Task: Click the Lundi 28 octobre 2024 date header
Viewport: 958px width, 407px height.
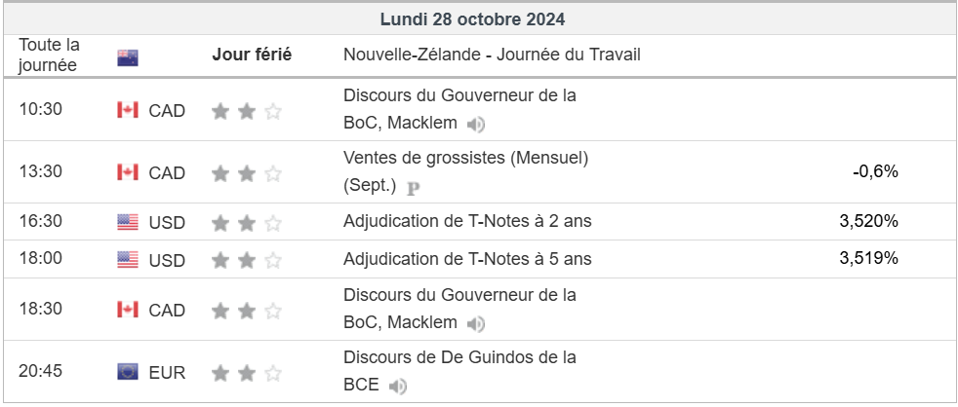Action: 473,19
